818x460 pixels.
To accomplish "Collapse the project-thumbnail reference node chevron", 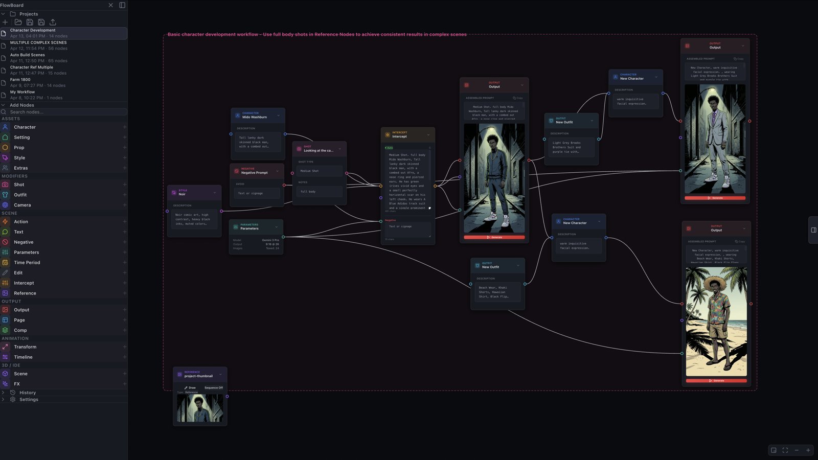I will (x=220, y=374).
